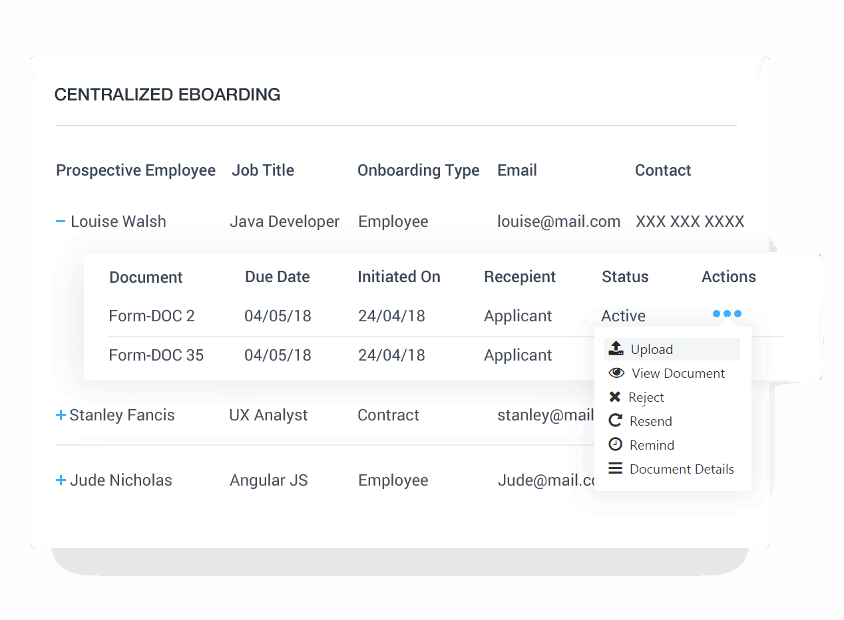Open the three-dot Actions menu for Form-DOC 2

click(727, 314)
